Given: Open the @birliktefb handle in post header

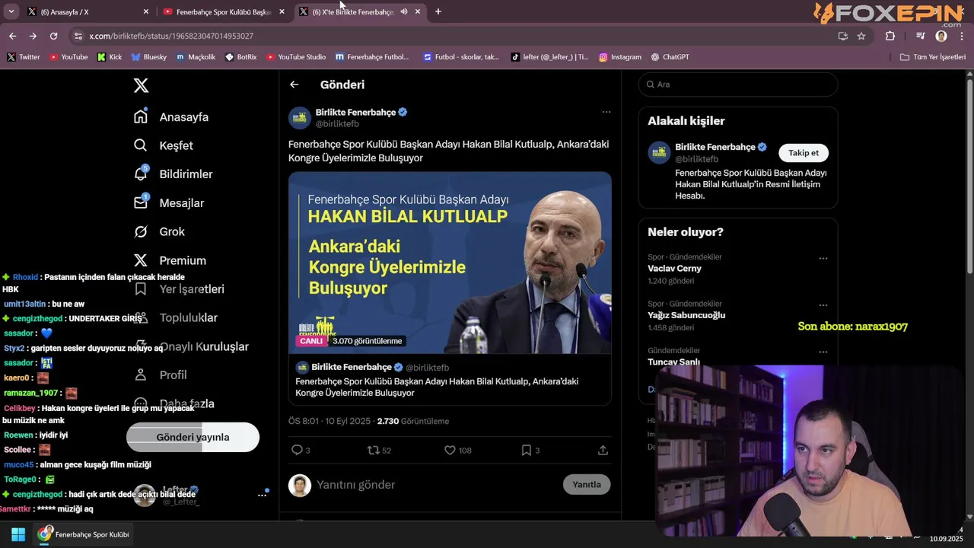Looking at the screenshot, I should 337,124.
